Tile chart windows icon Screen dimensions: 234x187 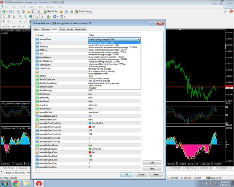click(x=30, y=16)
